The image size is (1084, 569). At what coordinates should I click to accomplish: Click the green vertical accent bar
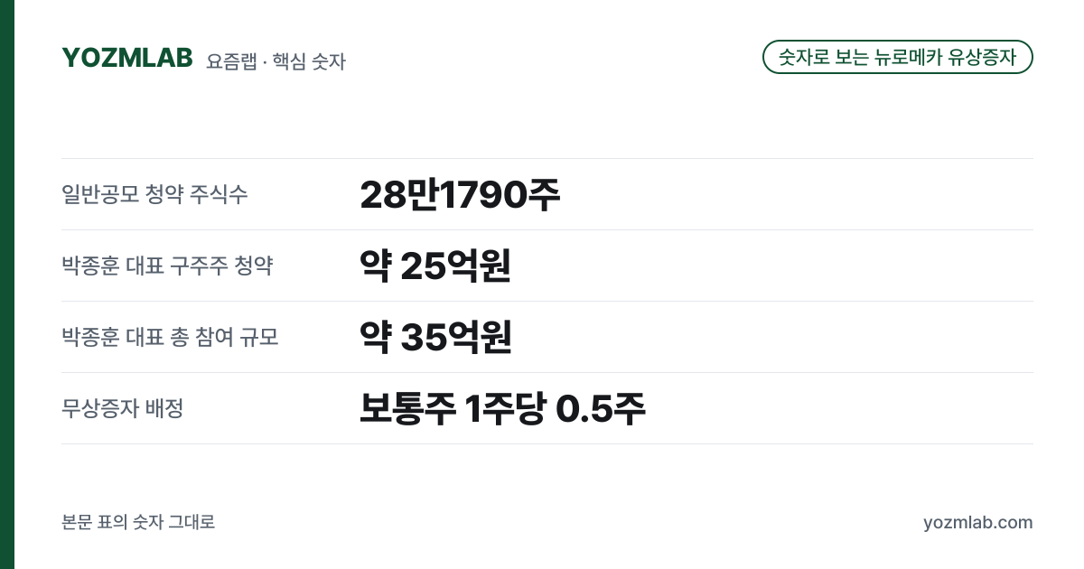pyautogui.click(x=7, y=284)
